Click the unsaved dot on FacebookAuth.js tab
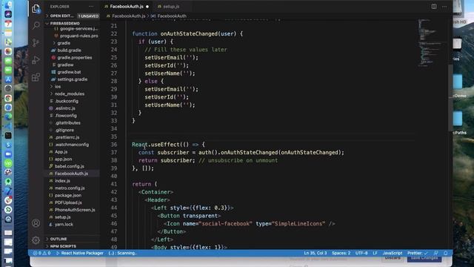 [147, 7]
